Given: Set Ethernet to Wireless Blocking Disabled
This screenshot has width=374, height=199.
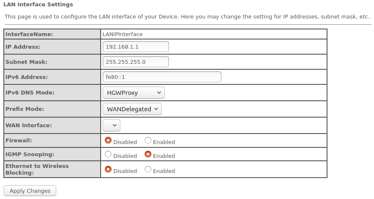Looking at the screenshot, I should (x=108, y=170).
